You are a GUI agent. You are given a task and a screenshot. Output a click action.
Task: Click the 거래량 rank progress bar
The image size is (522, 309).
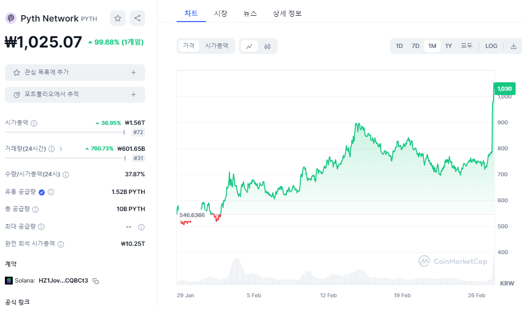coord(65,158)
